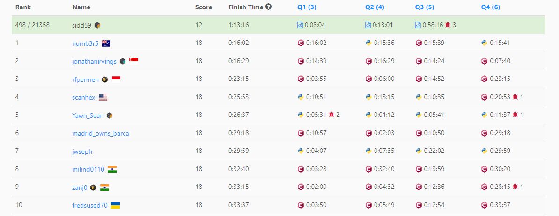The image size is (559, 216).
Task: Click scanhex's Q4 bug penalty icon
Action: (x=515, y=97)
